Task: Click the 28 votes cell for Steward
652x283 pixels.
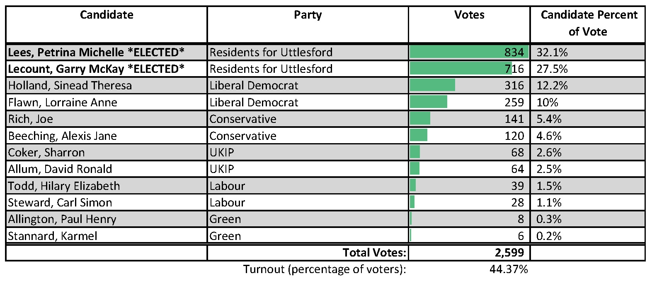Action: (517, 203)
